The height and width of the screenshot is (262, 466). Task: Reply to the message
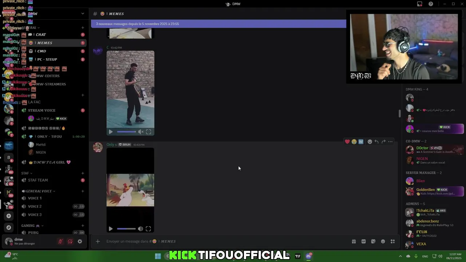pos(376,142)
